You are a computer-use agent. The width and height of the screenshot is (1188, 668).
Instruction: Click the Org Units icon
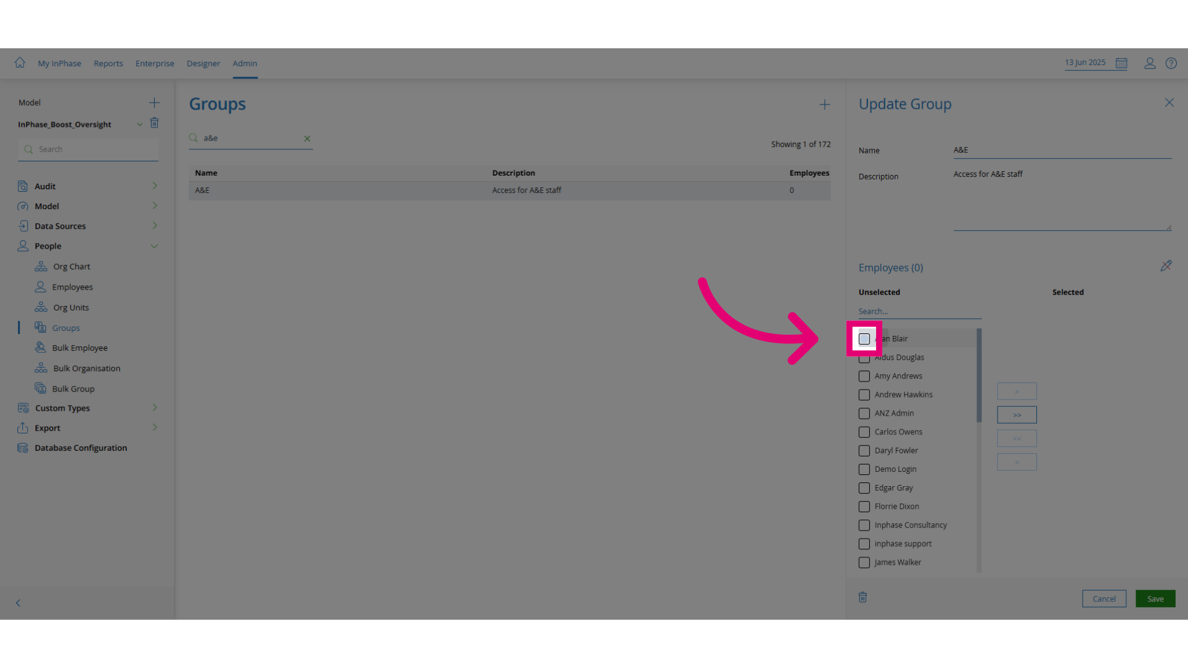point(41,307)
